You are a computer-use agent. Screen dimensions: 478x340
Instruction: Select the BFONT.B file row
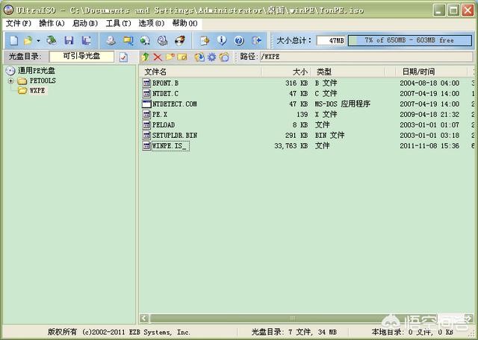tap(308, 83)
